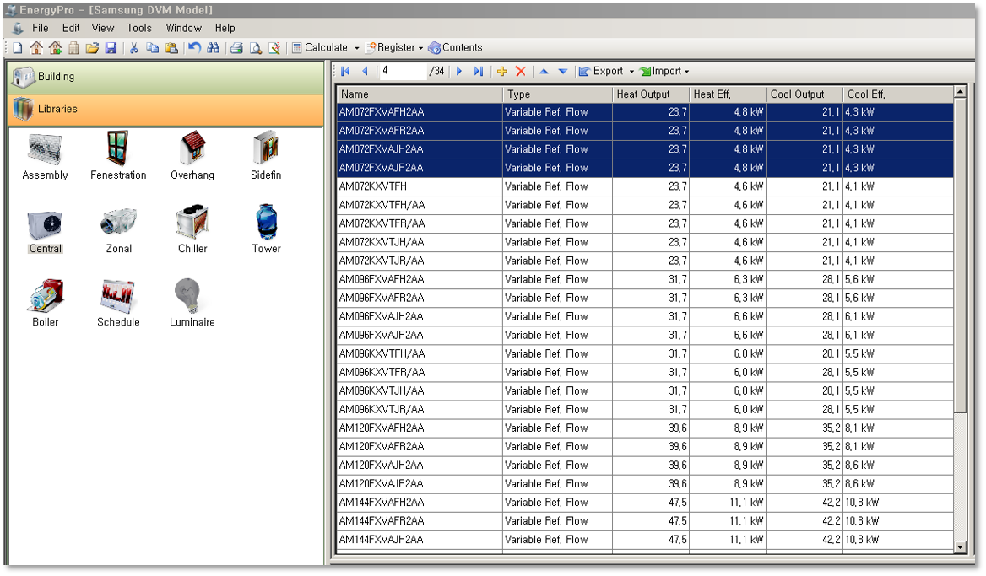Move the record down with blue arrow

coord(563,72)
